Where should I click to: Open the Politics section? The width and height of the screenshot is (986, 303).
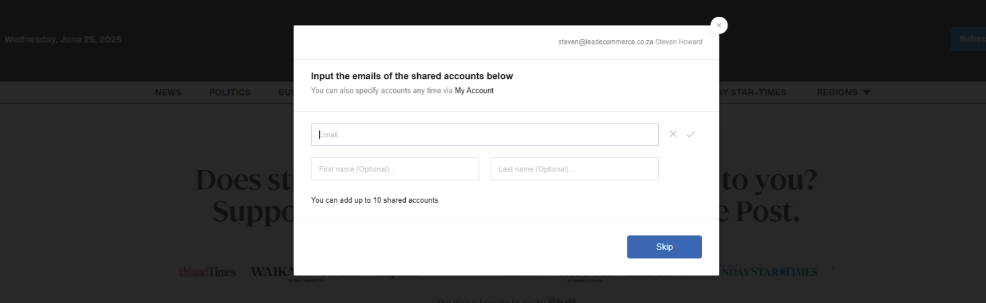coord(230,93)
